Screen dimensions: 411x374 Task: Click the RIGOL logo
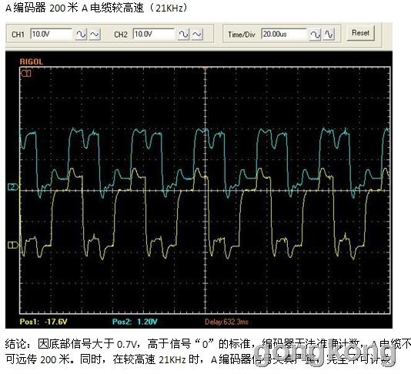pyautogui.click(x=32, y=62)
